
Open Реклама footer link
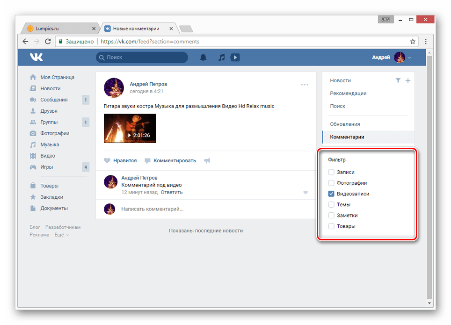pyautogui.click(x=39, y=235)
